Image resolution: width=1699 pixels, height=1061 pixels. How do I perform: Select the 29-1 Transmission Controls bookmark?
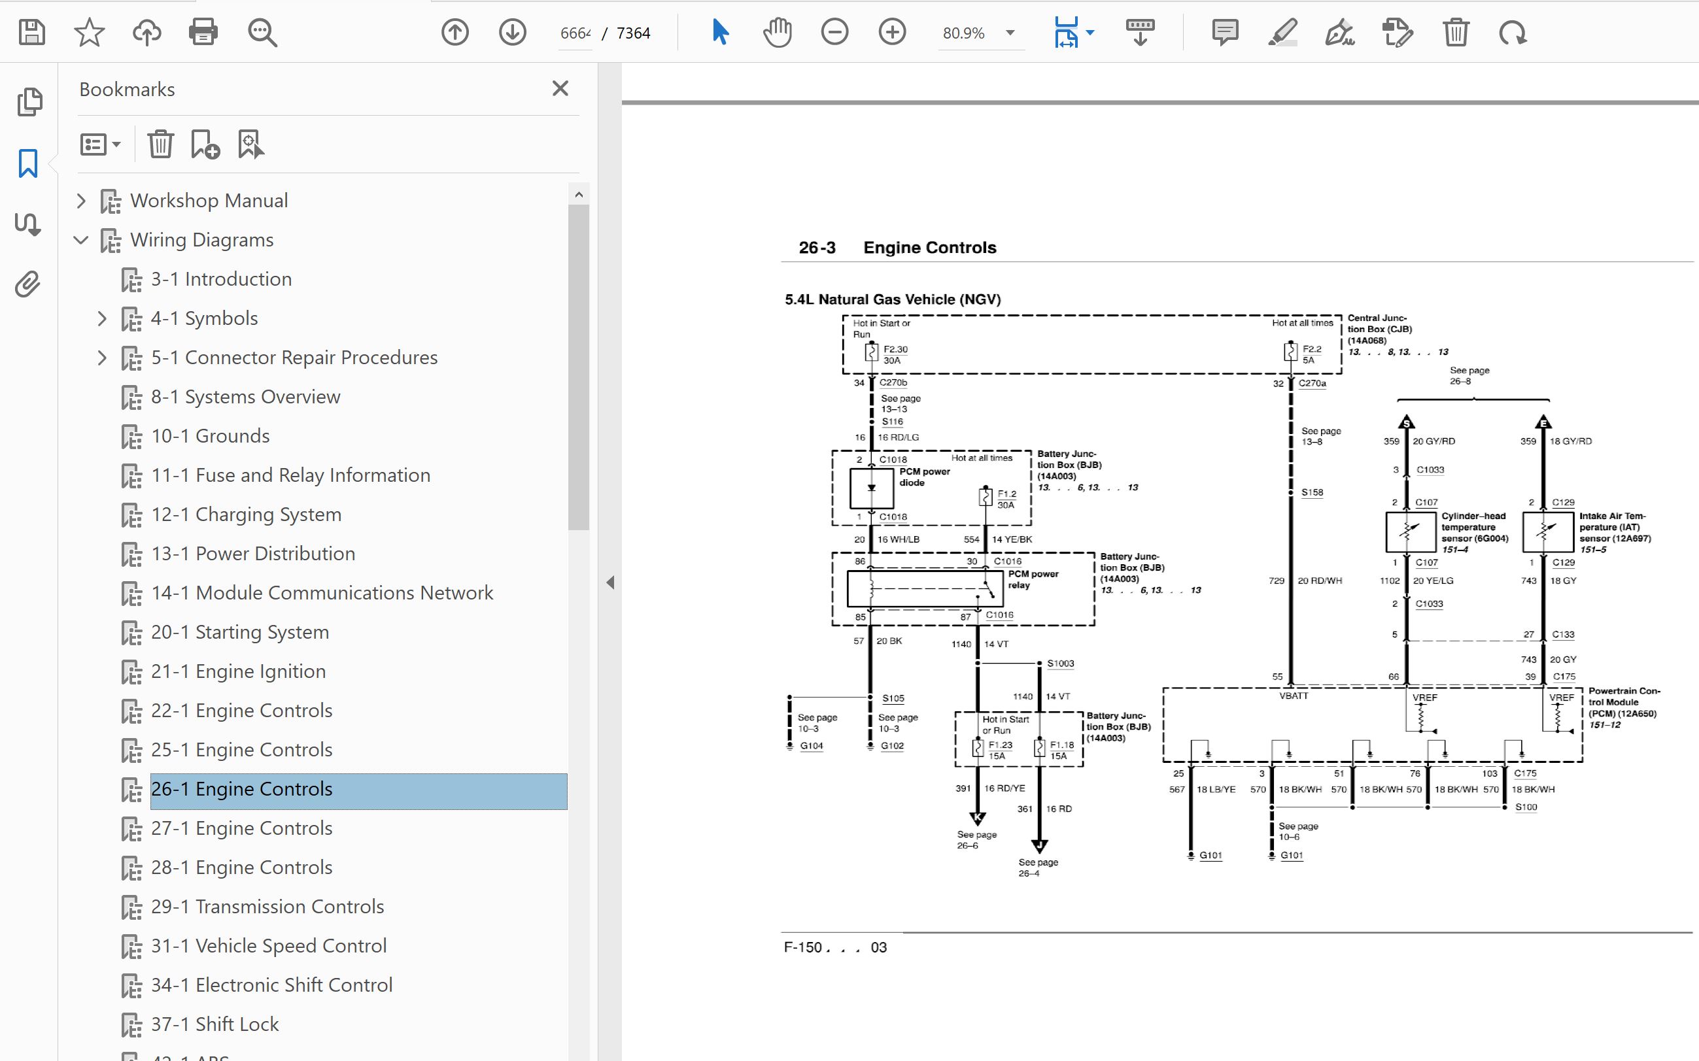tap(267, 907)
